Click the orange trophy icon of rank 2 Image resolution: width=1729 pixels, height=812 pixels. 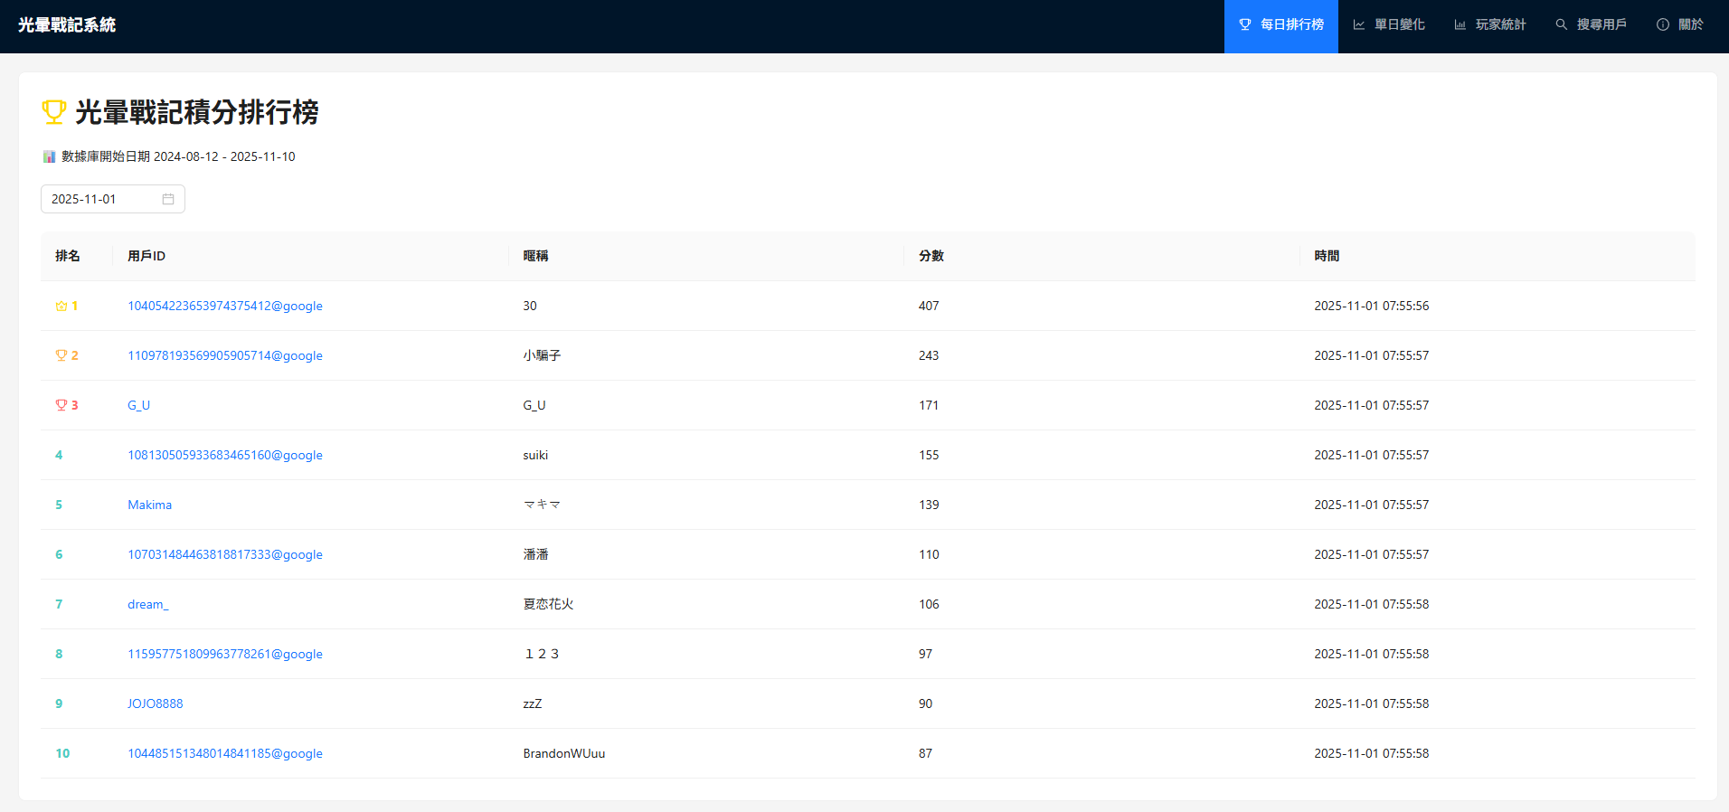[61, 355]
